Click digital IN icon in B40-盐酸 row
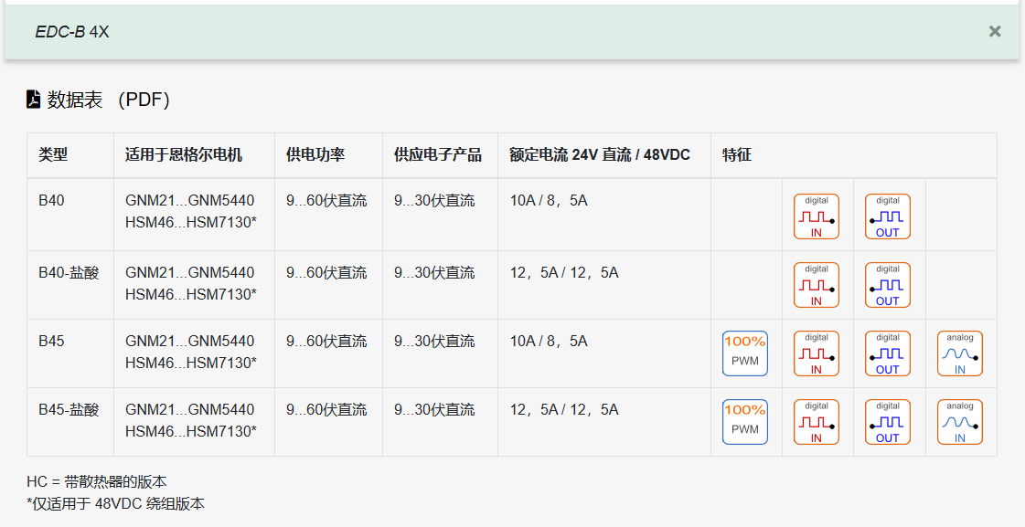The image size is (1025, 527). (817, 285)
